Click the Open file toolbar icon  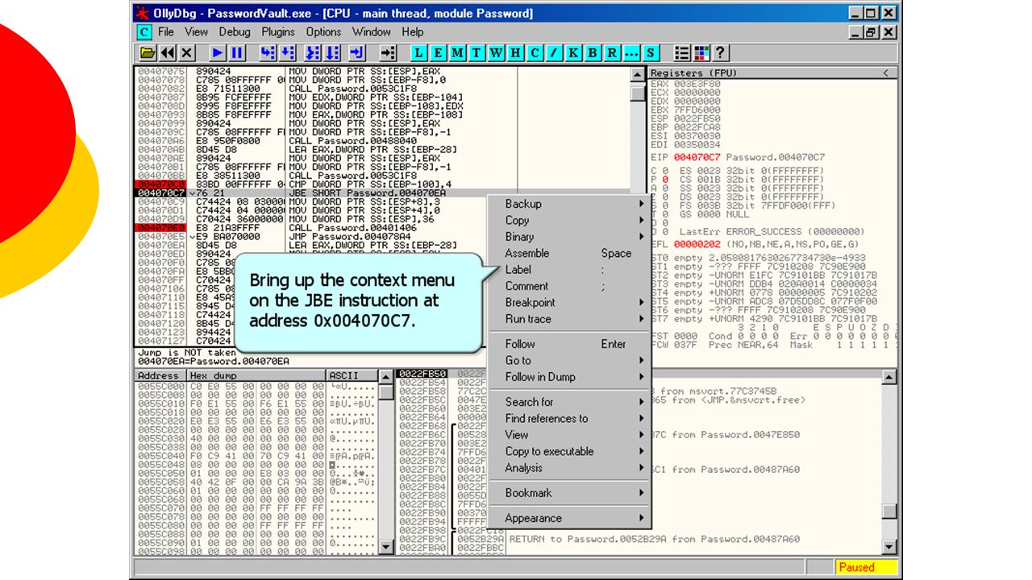[x=148, y=53]
